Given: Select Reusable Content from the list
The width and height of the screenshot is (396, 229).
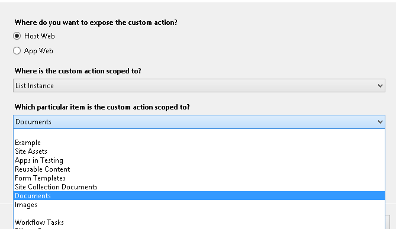Looking at the screenshot, I should tap(199, 169).
